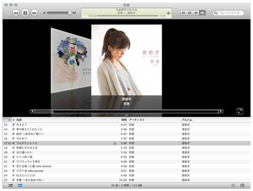Sort by the アーティスト column header
The width and height of the screenshot is (253, 191).
point(136,120)
